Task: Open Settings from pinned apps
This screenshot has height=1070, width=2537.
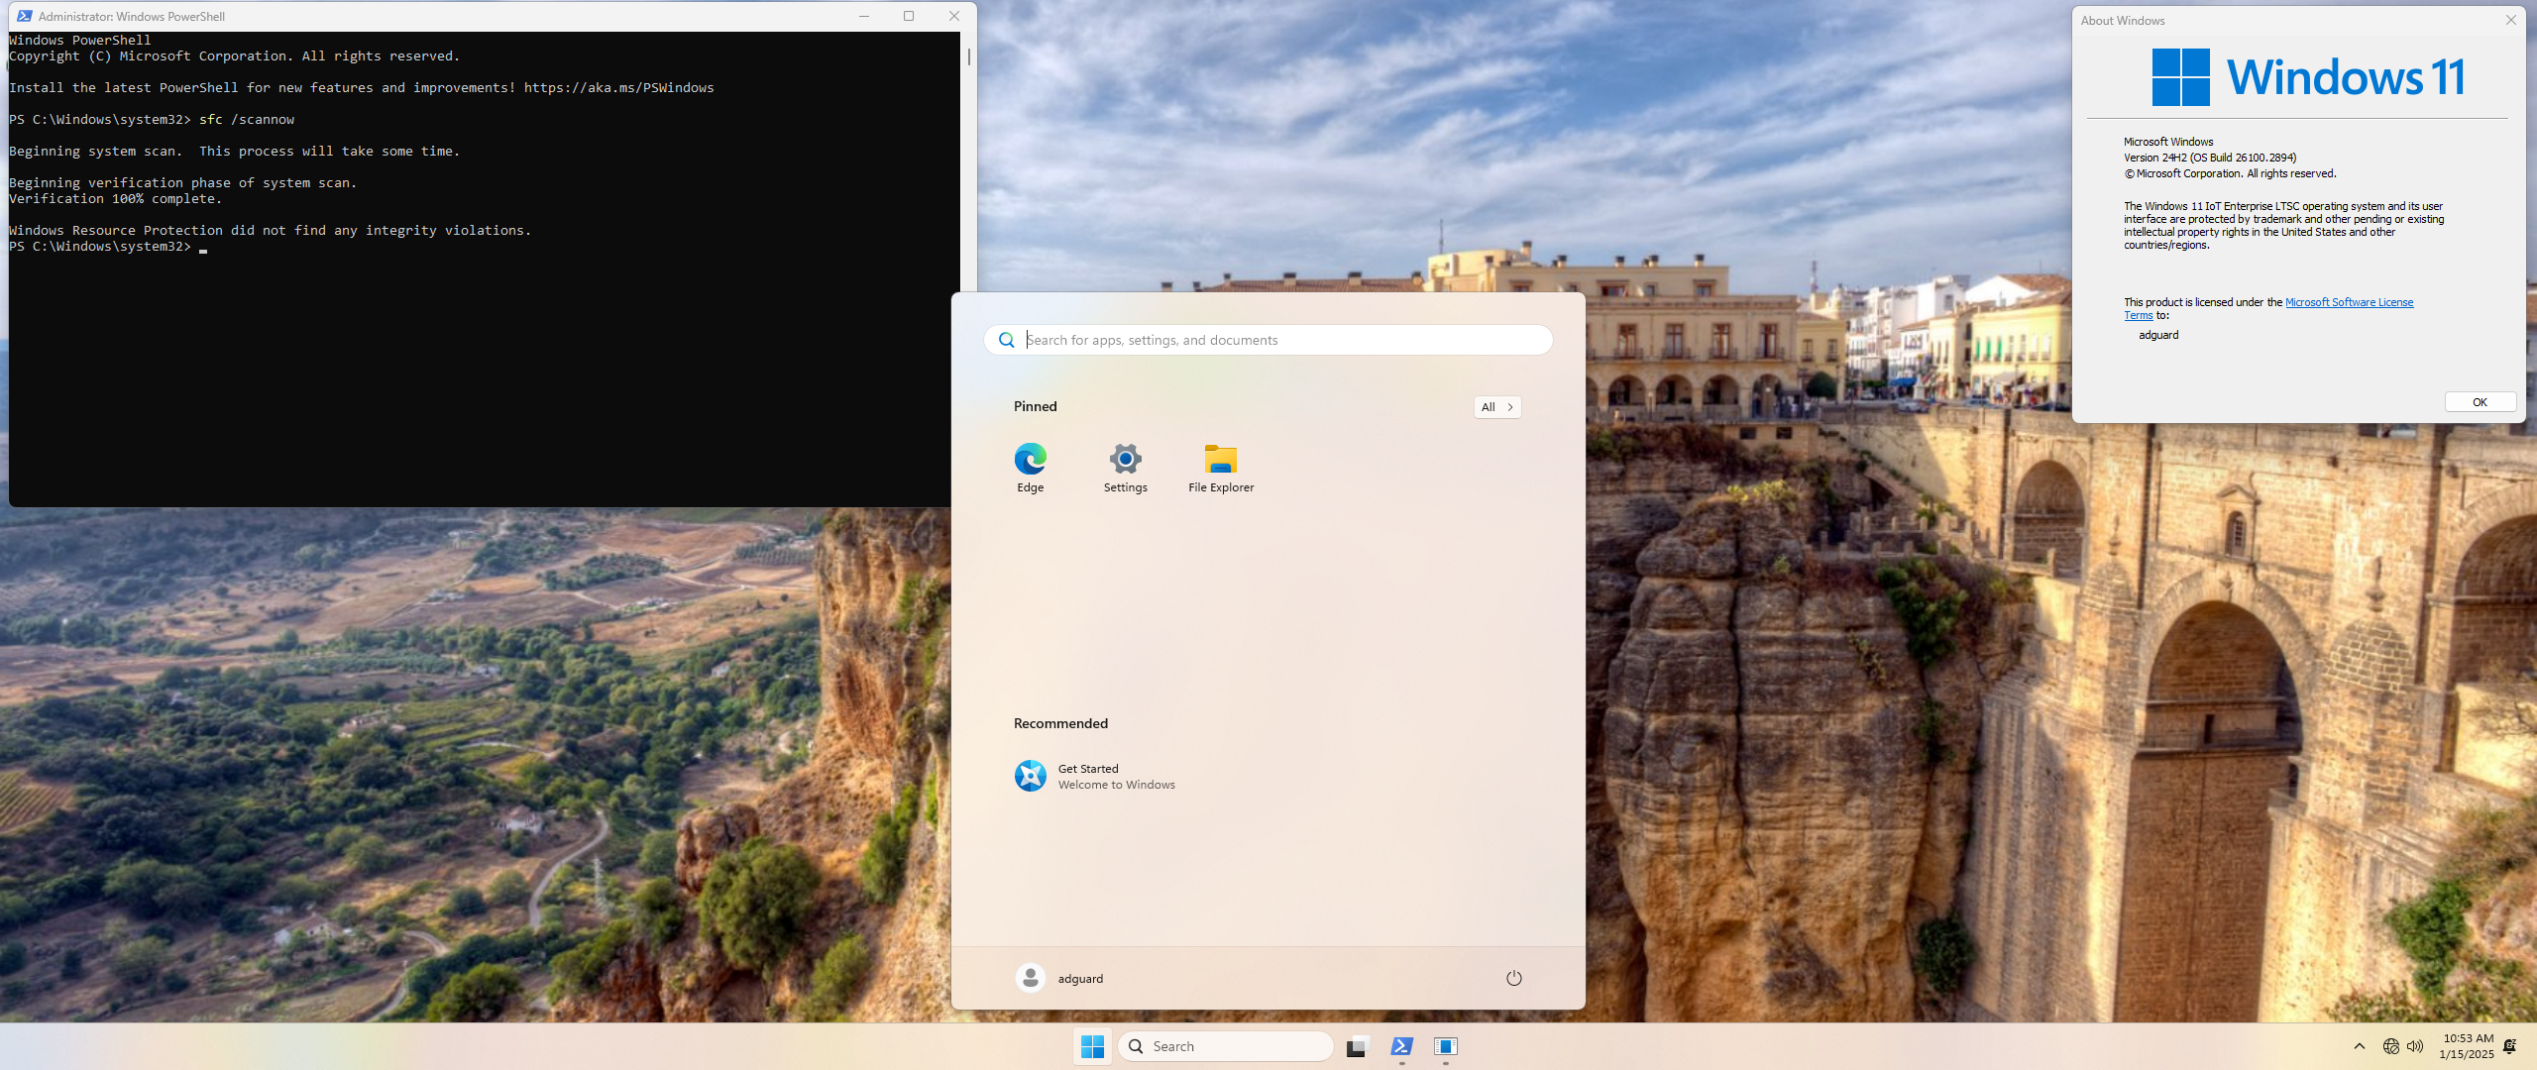Action: [1125, 468]
